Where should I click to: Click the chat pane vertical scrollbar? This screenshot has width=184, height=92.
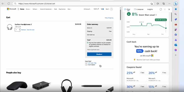[x=171, y=17]
